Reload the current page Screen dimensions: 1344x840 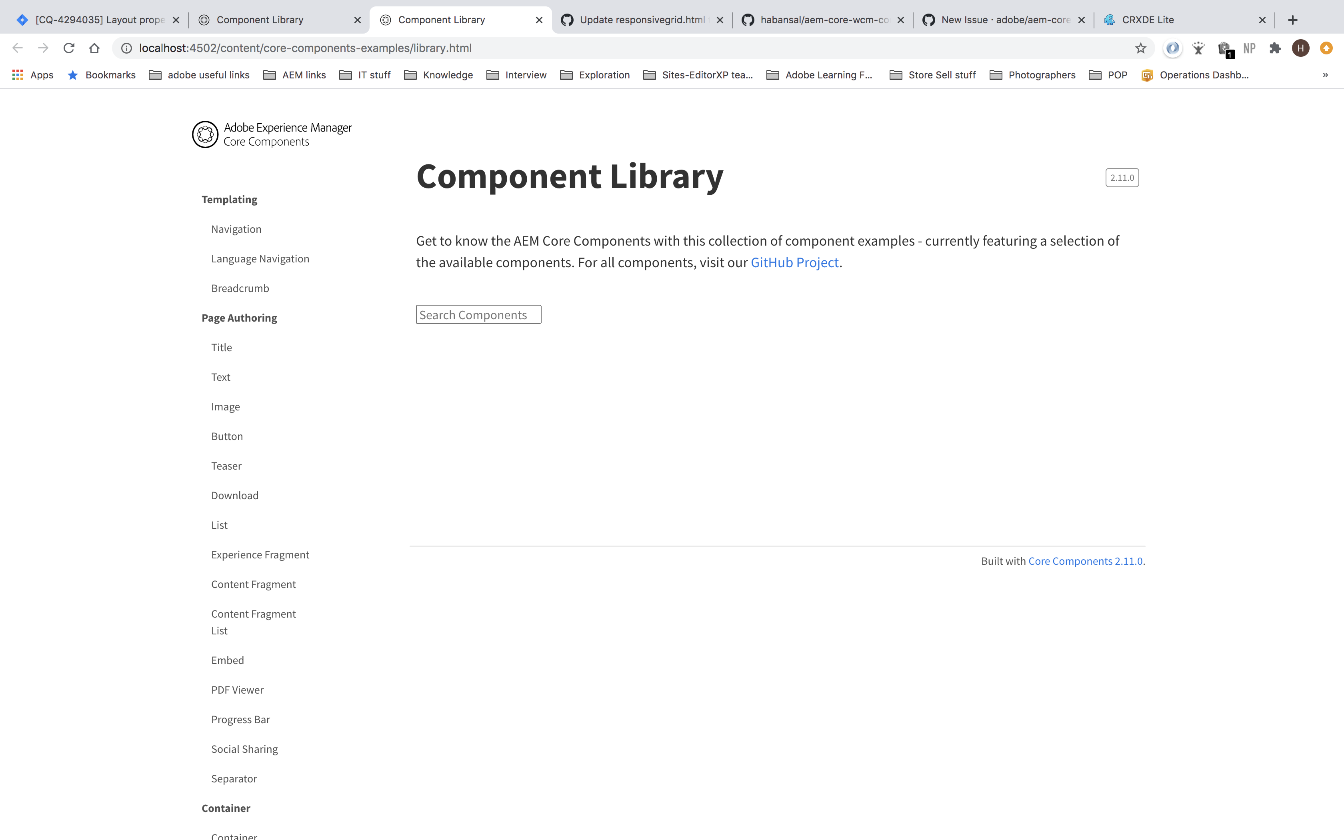(69, 48)
